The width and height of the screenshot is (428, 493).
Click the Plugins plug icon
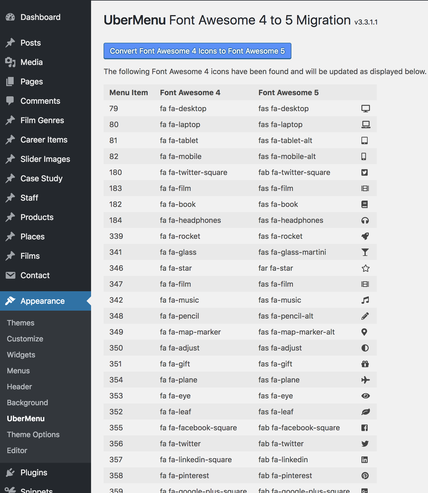pos(10,472)
